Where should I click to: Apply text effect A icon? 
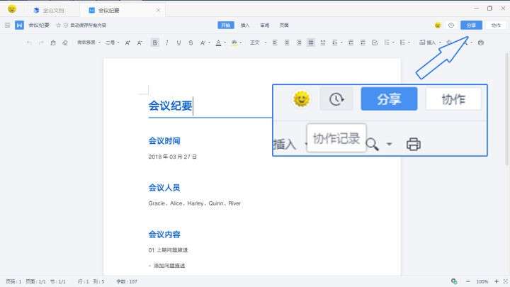click(x=203, y=43)
